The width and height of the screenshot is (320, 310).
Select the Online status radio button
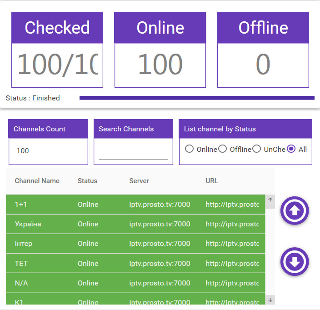[190, 149]
